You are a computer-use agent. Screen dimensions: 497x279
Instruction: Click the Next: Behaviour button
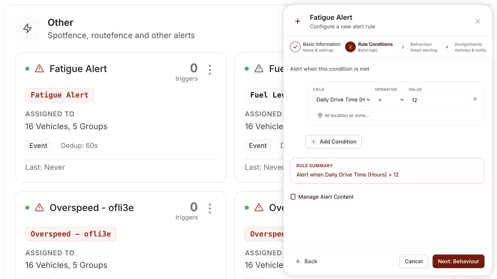tap(458, 261)
